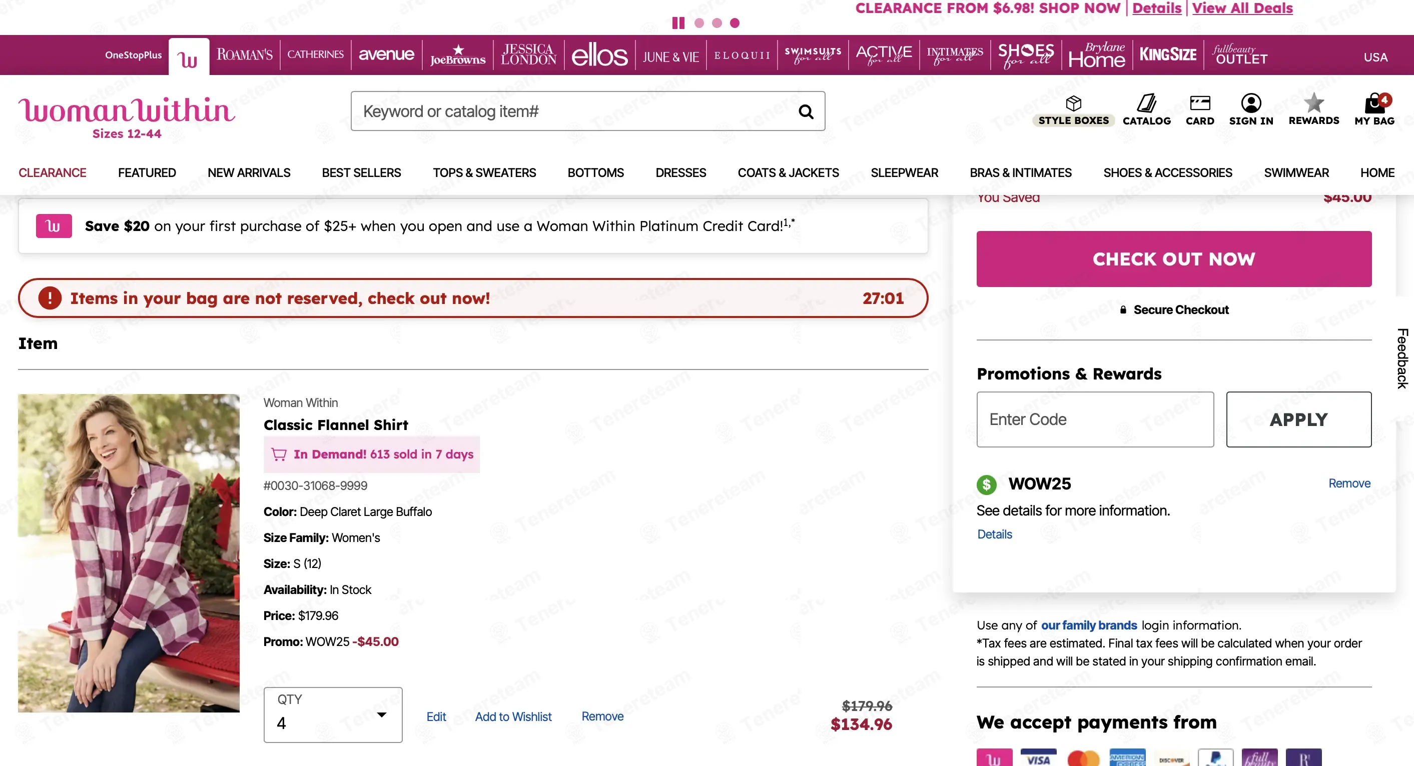Open the Dresses menu
Screen dimensions: 1414x766
click(x=680, y=173)
